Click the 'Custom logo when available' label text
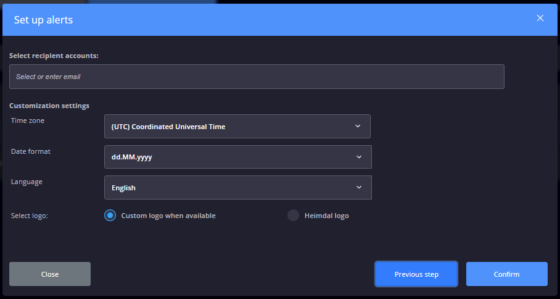Screen dimensions: 560x299 coord(168,216)
